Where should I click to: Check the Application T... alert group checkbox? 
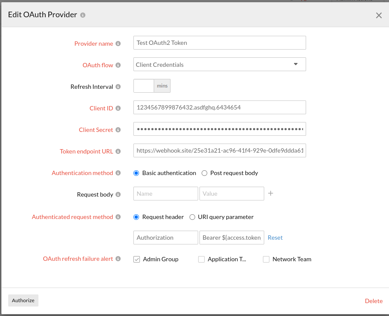[x=201, y=259]
